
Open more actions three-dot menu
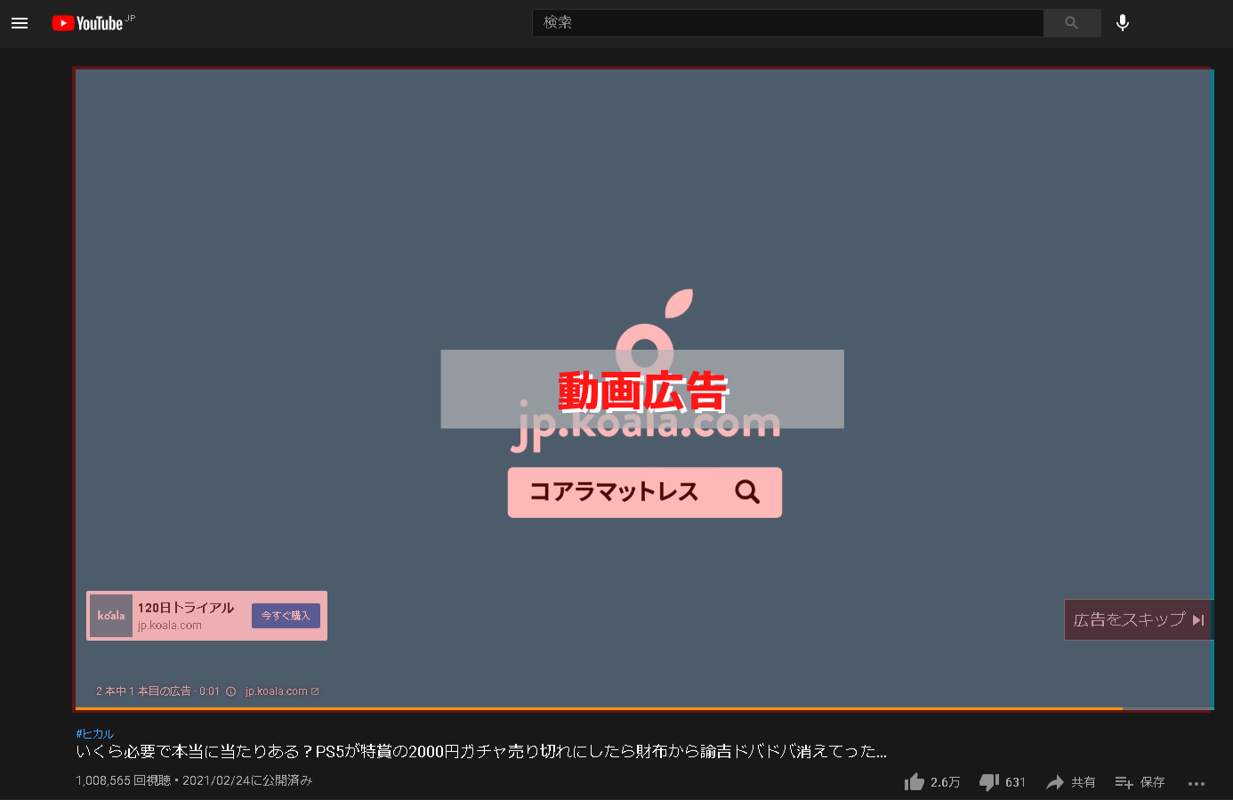[x=1197, y=783]
